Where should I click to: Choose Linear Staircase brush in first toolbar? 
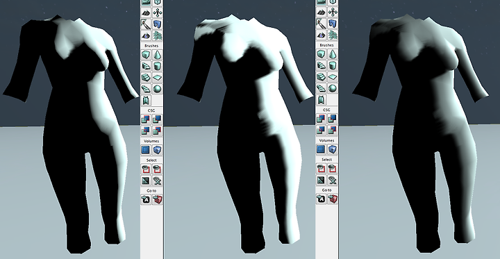tap(146, 77)
